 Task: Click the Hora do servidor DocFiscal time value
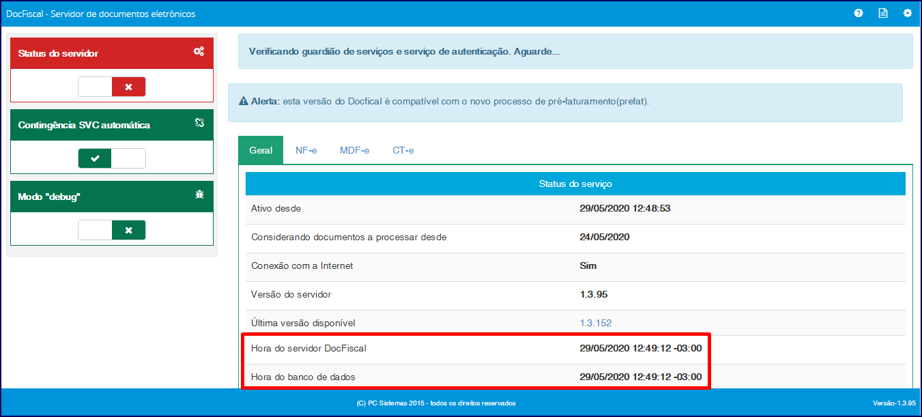641,348
